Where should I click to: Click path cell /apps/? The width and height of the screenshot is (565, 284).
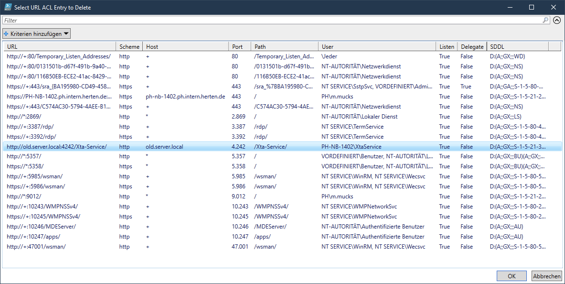click(x=262, y=237)
